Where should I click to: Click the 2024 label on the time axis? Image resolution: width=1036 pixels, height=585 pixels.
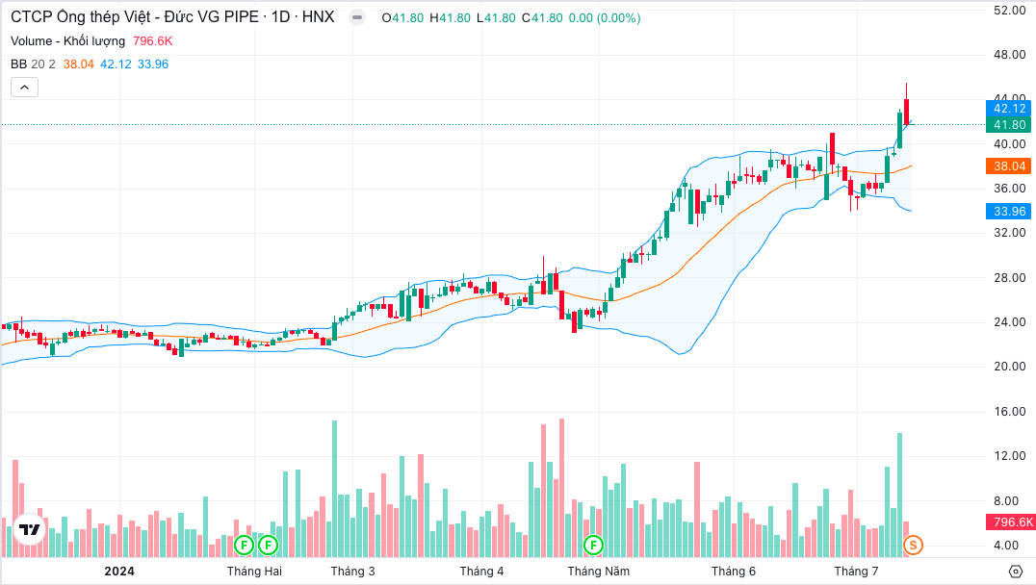pos(119,572)
